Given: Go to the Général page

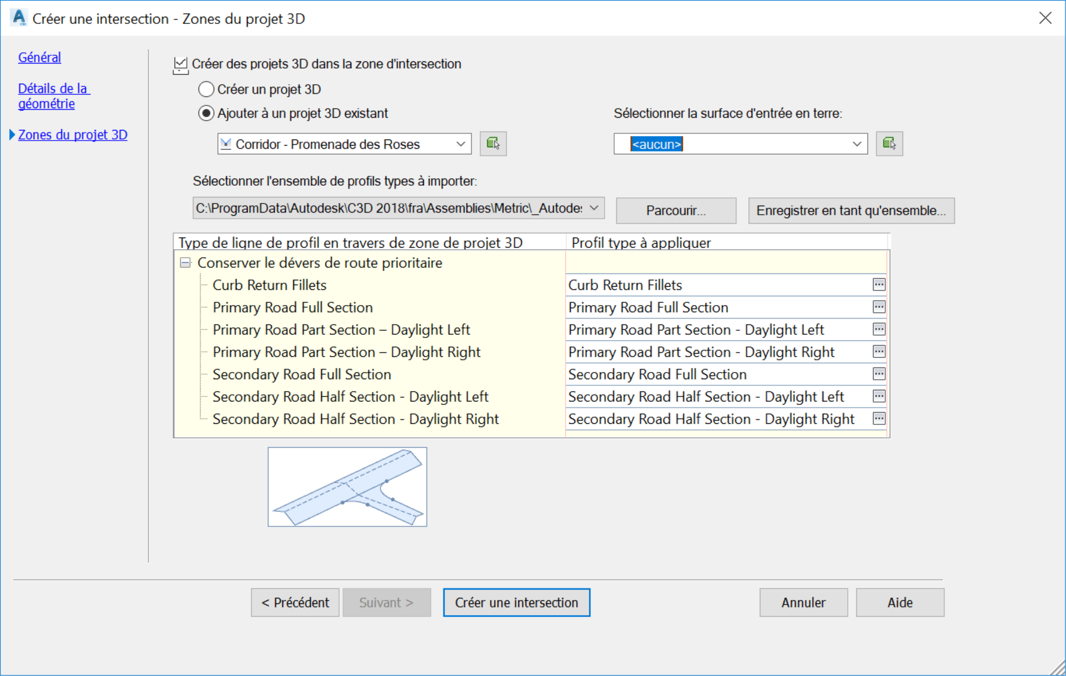Looking at the screenshot, I should 40,57.
